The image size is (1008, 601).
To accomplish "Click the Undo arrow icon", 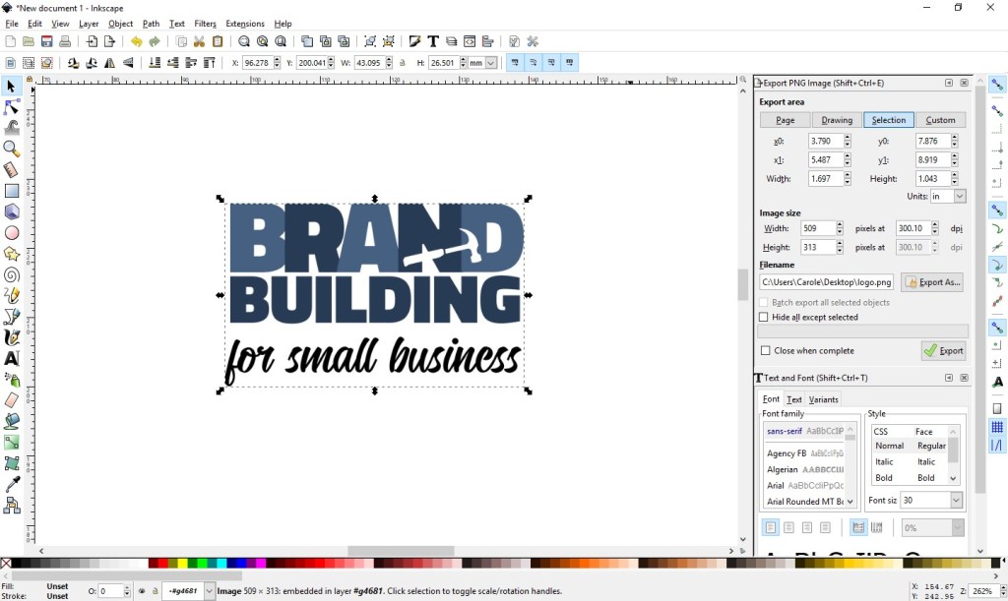I will click(136, 41).
